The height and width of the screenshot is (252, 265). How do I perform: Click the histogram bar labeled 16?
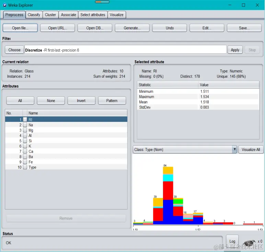pyautogui.click(x=188, y=219)
